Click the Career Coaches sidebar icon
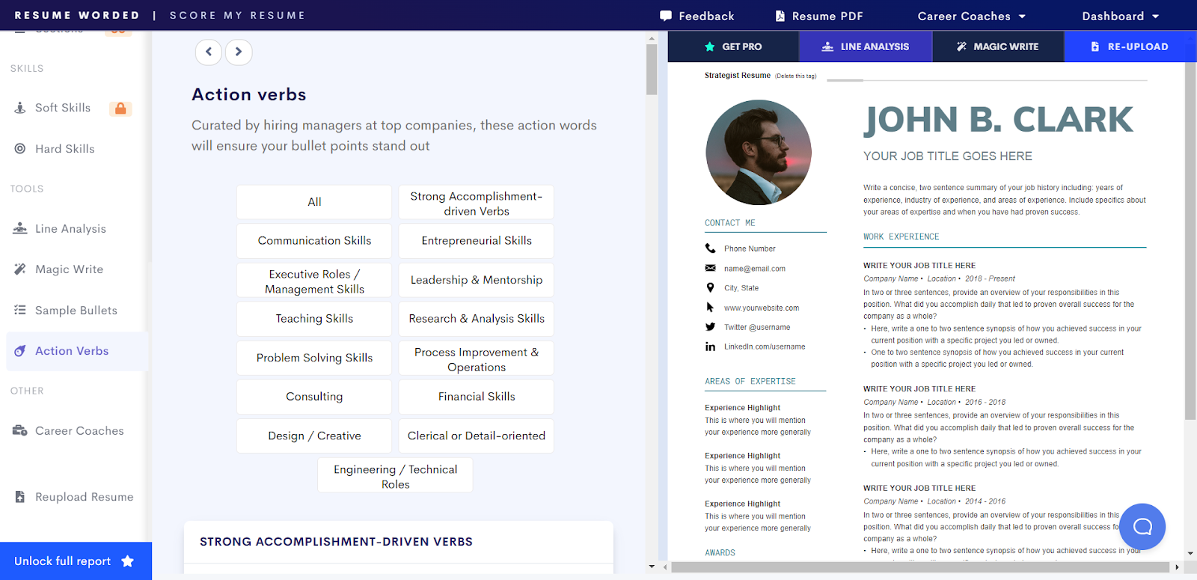1197x580 pixels. 20,430
